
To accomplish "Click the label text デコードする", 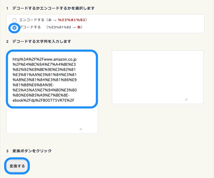I will 30,27.
